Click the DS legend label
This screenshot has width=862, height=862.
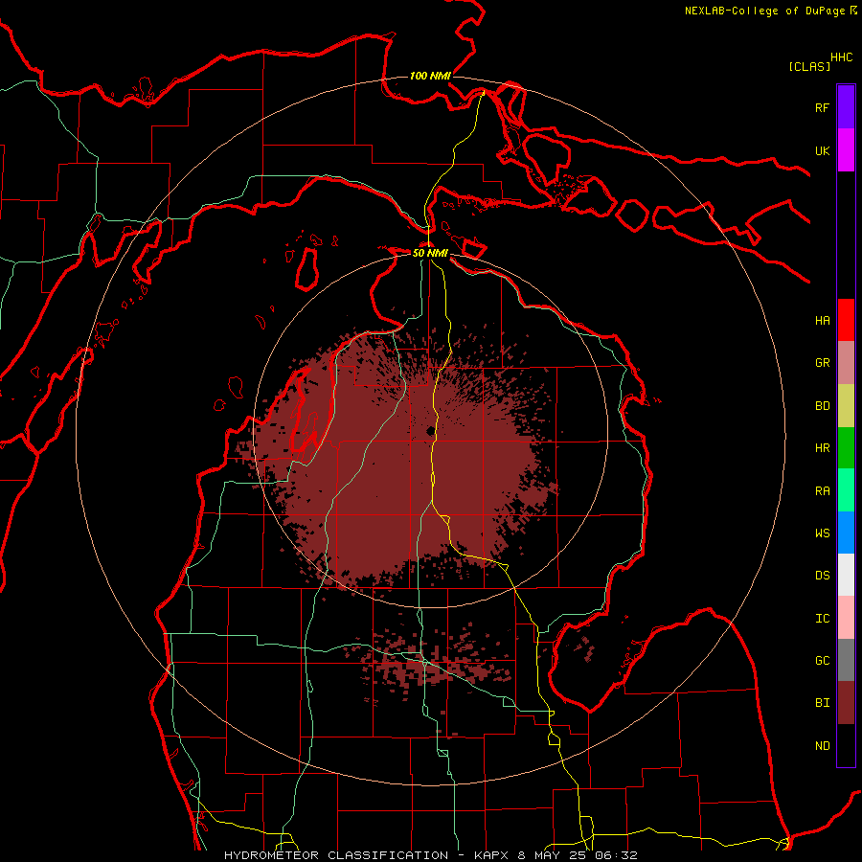click(x=822, y=576)
